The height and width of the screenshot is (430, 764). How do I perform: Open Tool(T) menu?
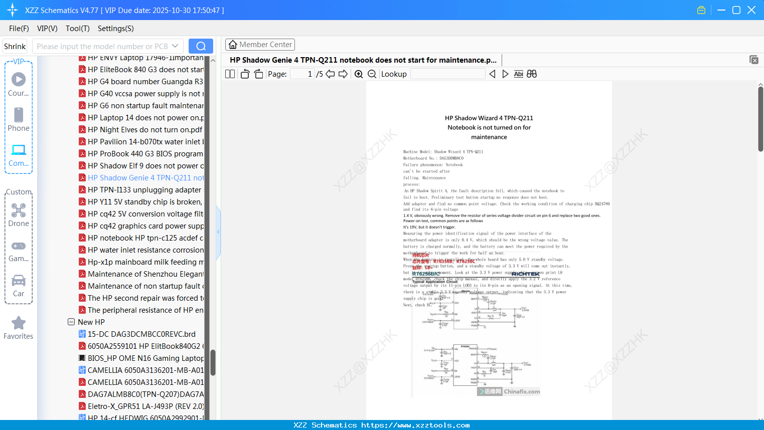coord(78,29)
